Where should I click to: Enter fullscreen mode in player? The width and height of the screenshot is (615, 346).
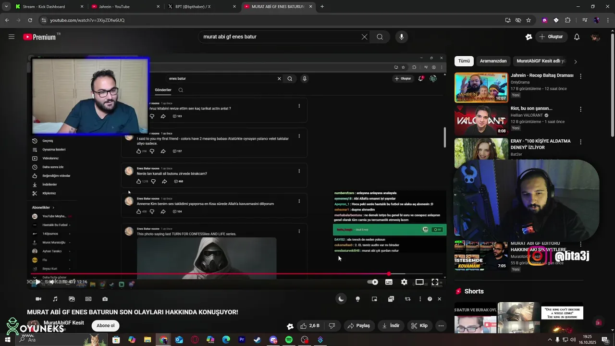pos(435,282)
